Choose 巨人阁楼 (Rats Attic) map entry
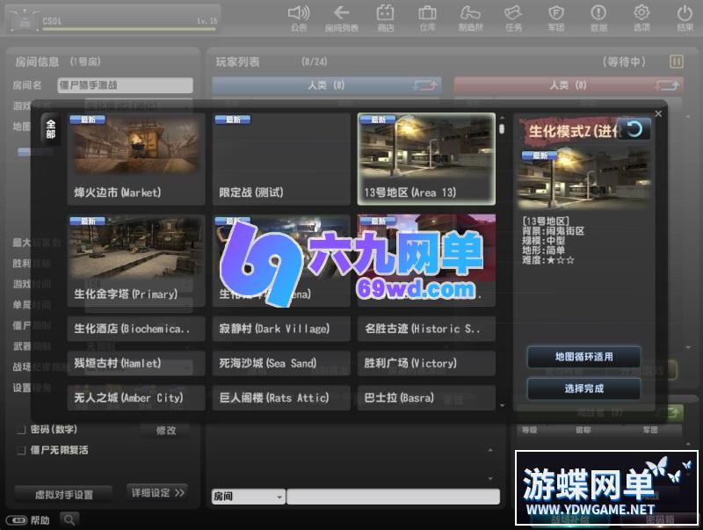Viewport: 703px width, 530px height. point(281,398)
